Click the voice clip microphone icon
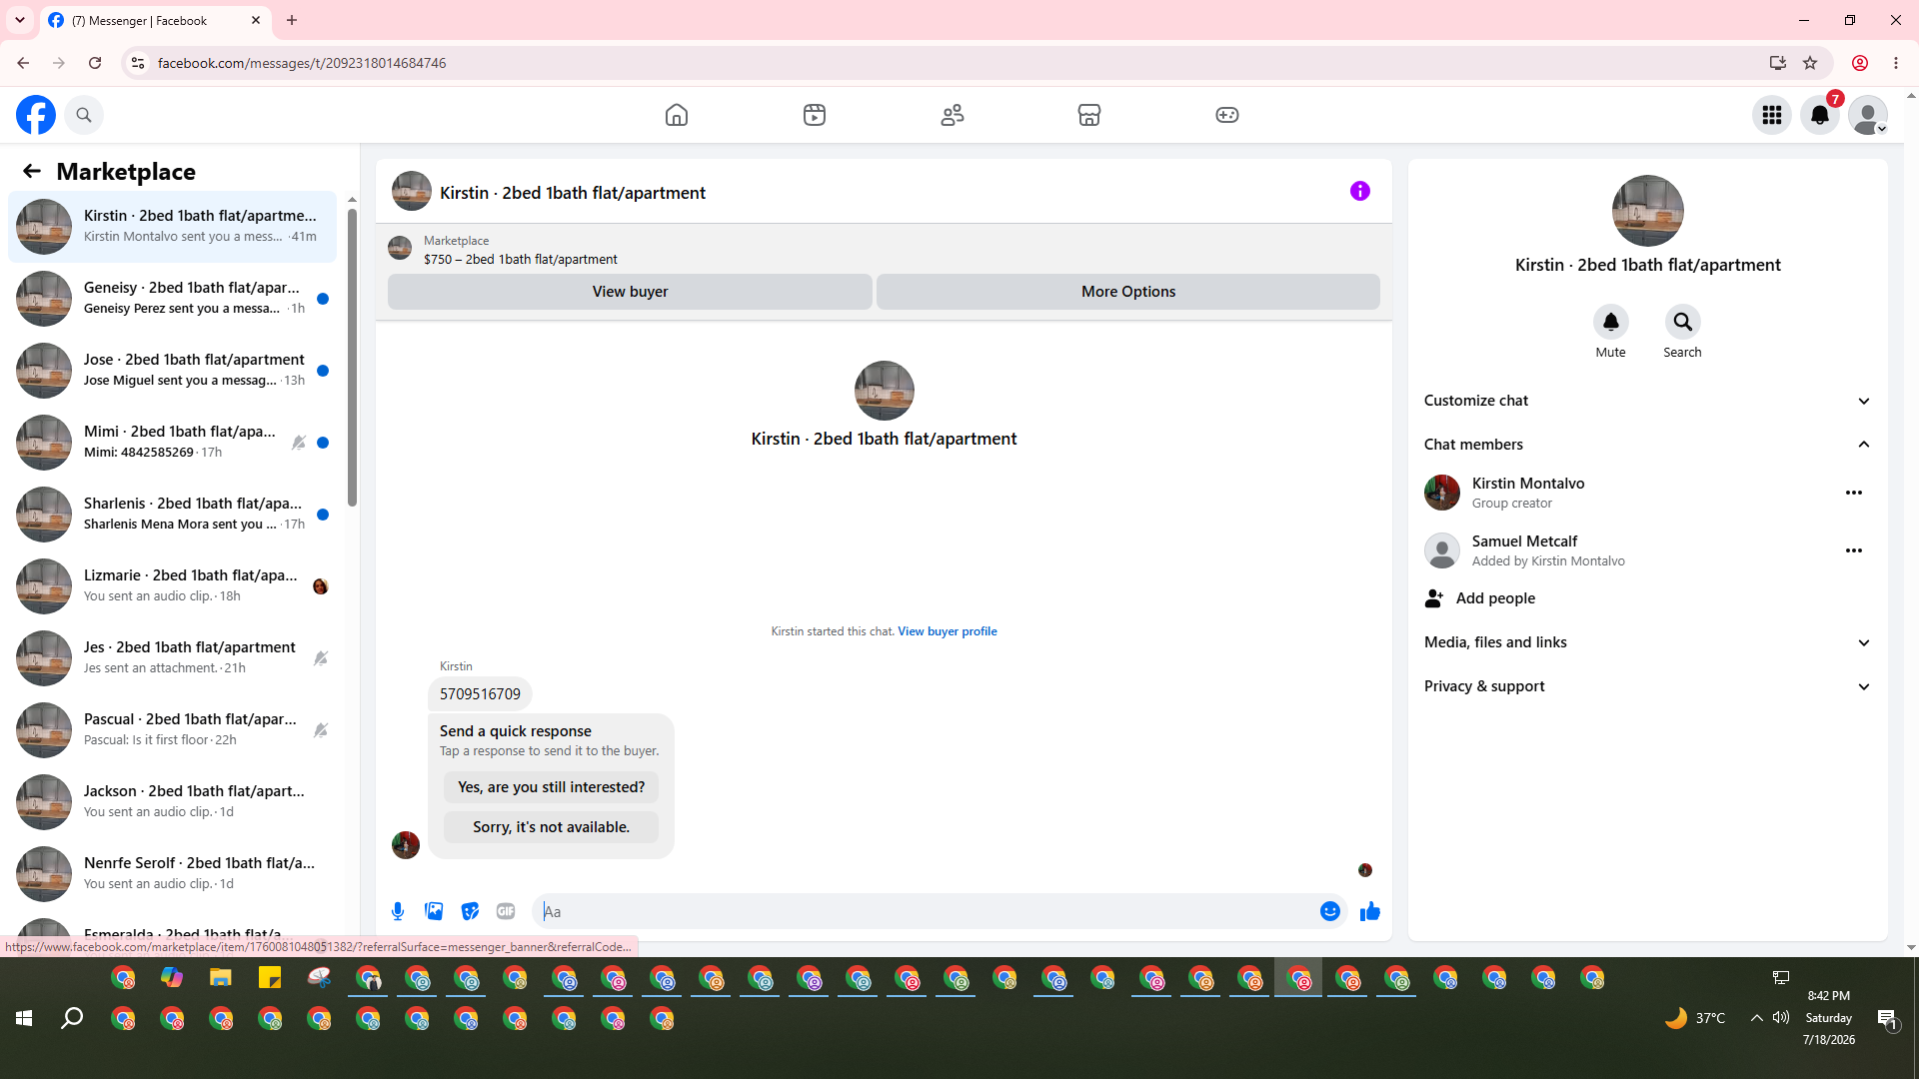This screenshot has height=1079, width=1919. tap(398, 911)
